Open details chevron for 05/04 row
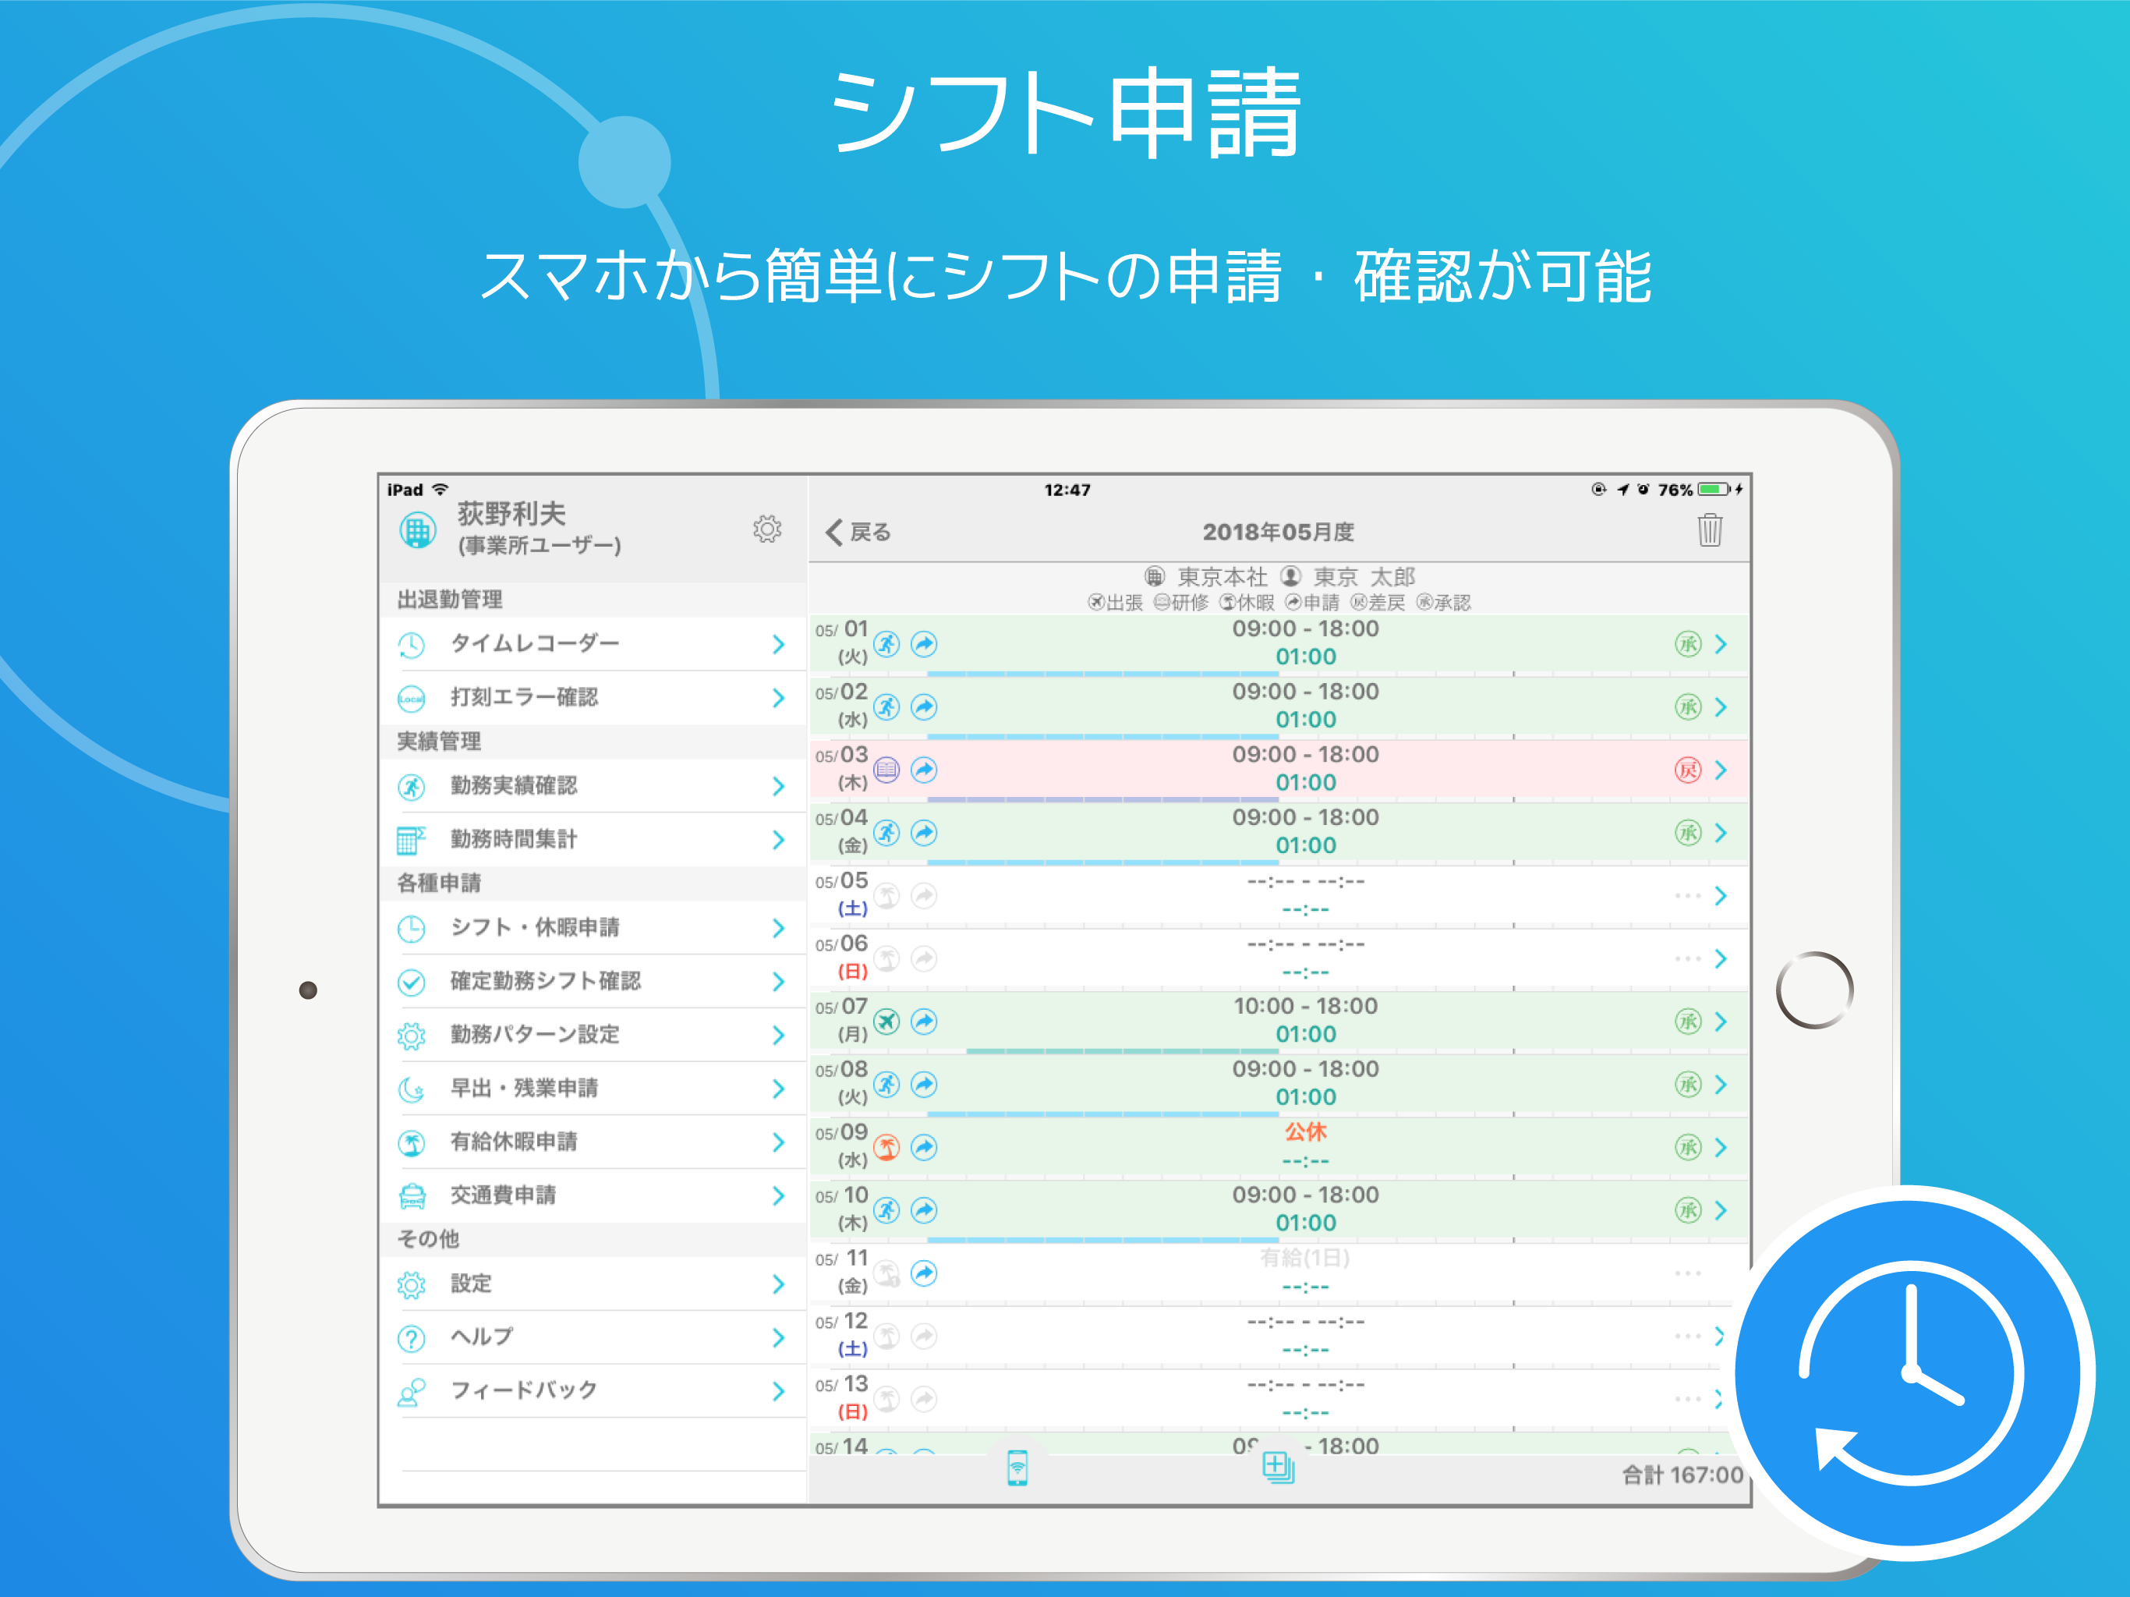The height and width of the screenshot is (1597, 2130). coord(1721,833)
